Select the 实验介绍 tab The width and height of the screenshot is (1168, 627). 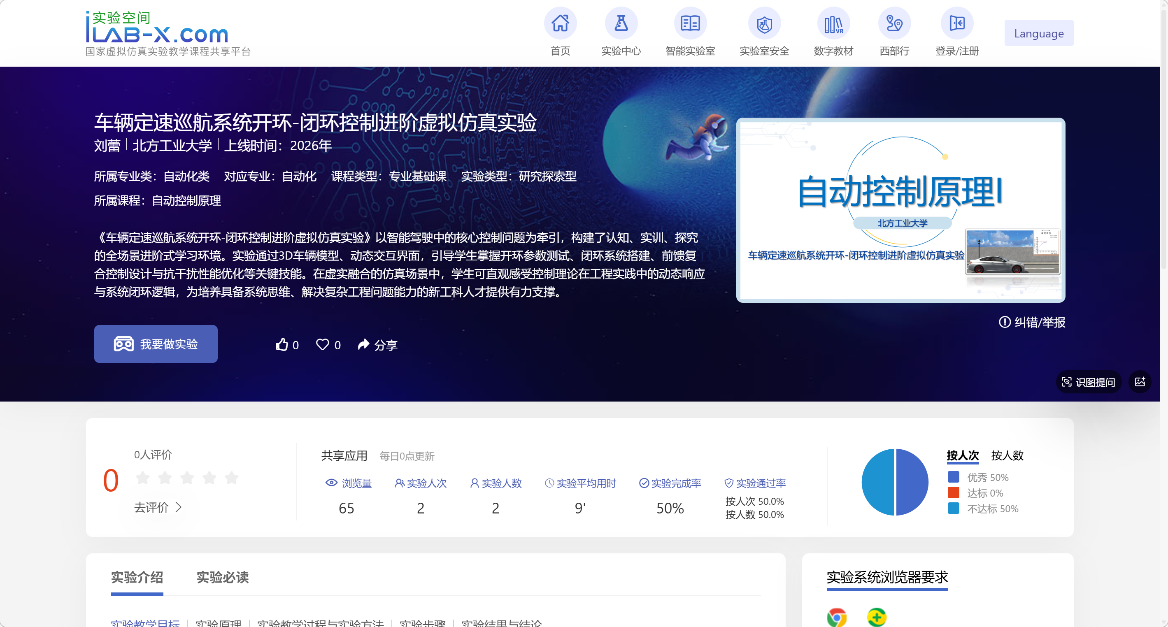[x=137, y=577]
